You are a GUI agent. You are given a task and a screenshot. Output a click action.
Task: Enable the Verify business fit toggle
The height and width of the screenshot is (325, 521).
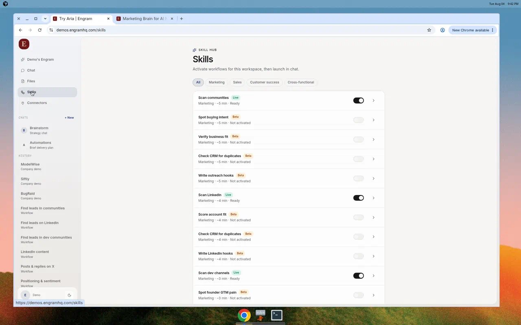coord(359,139)
